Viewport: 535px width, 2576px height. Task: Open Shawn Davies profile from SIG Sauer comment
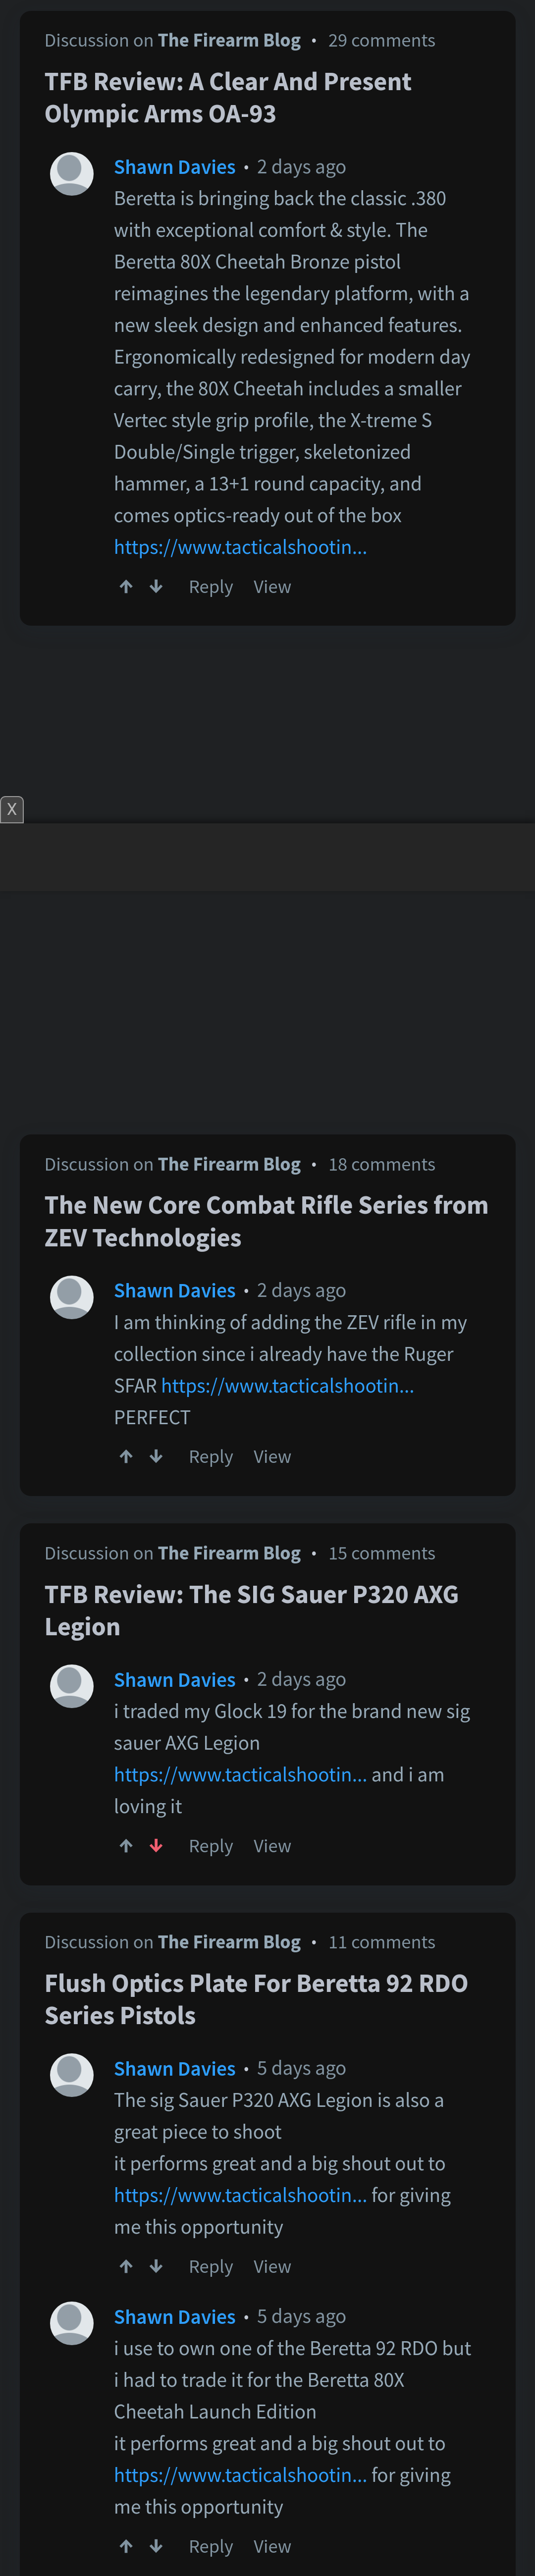[174, 1679]
